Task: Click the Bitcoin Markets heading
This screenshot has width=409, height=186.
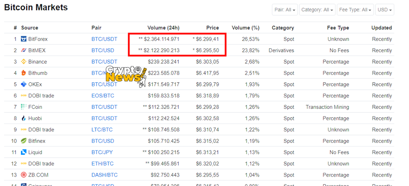Action: [36, 8]
